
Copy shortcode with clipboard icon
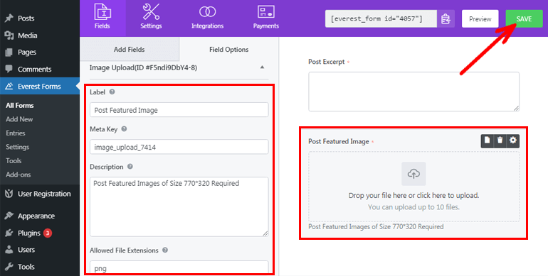[x=446, y=19]
